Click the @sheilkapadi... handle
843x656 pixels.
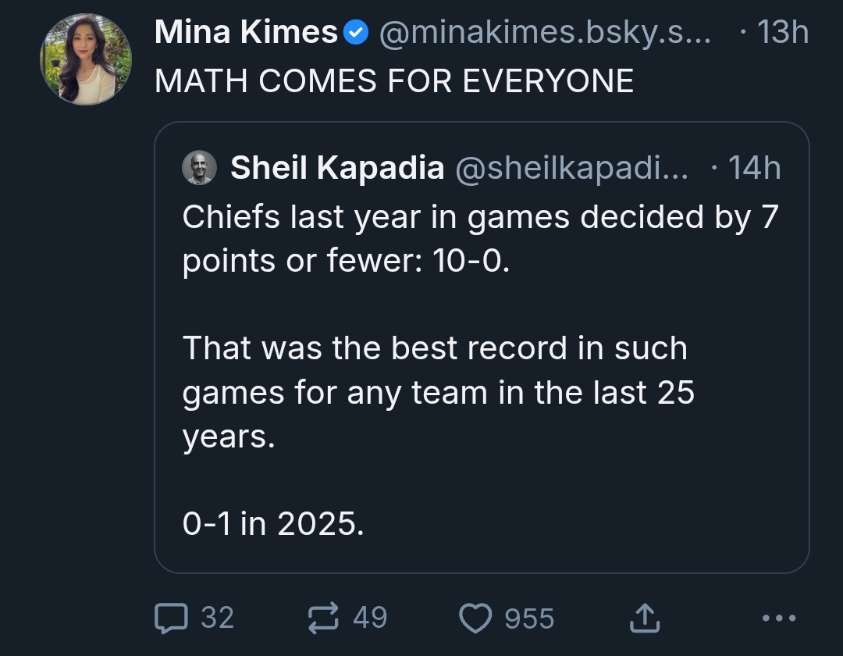tap(571, 168)
